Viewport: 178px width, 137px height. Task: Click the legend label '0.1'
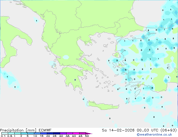pyautogui.click(x=3, y=136)
